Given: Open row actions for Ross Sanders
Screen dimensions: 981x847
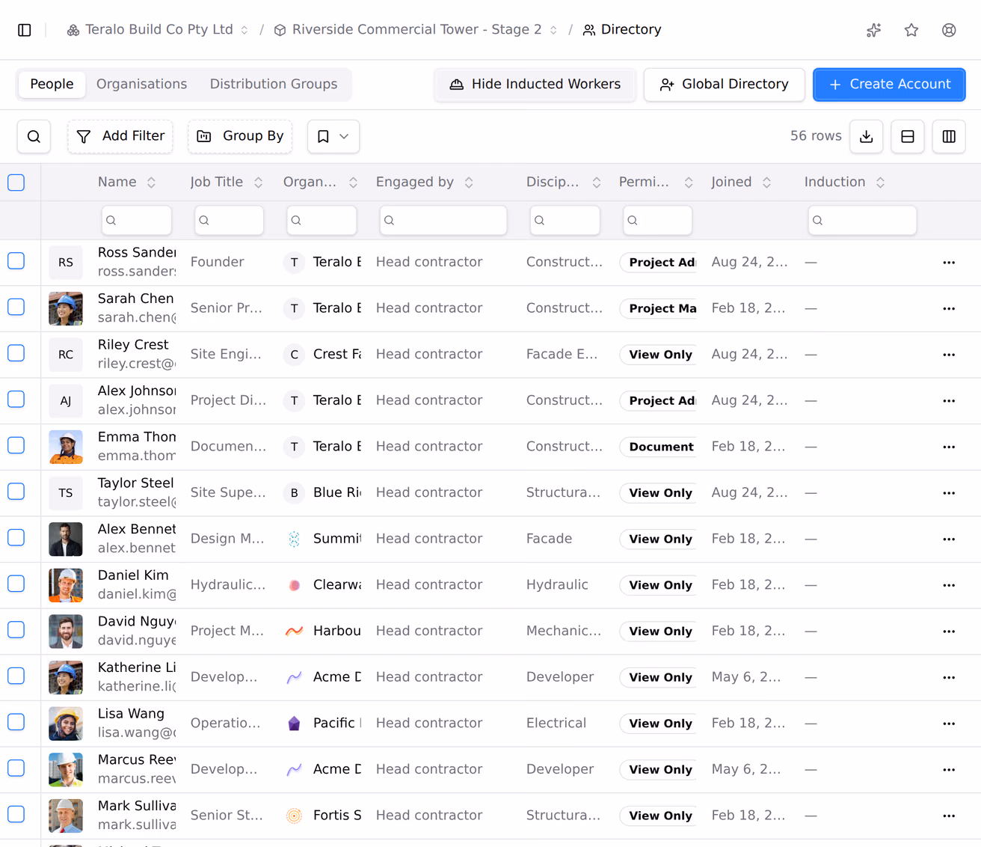Looking at the screenshot, I should [x=949, y=263].
